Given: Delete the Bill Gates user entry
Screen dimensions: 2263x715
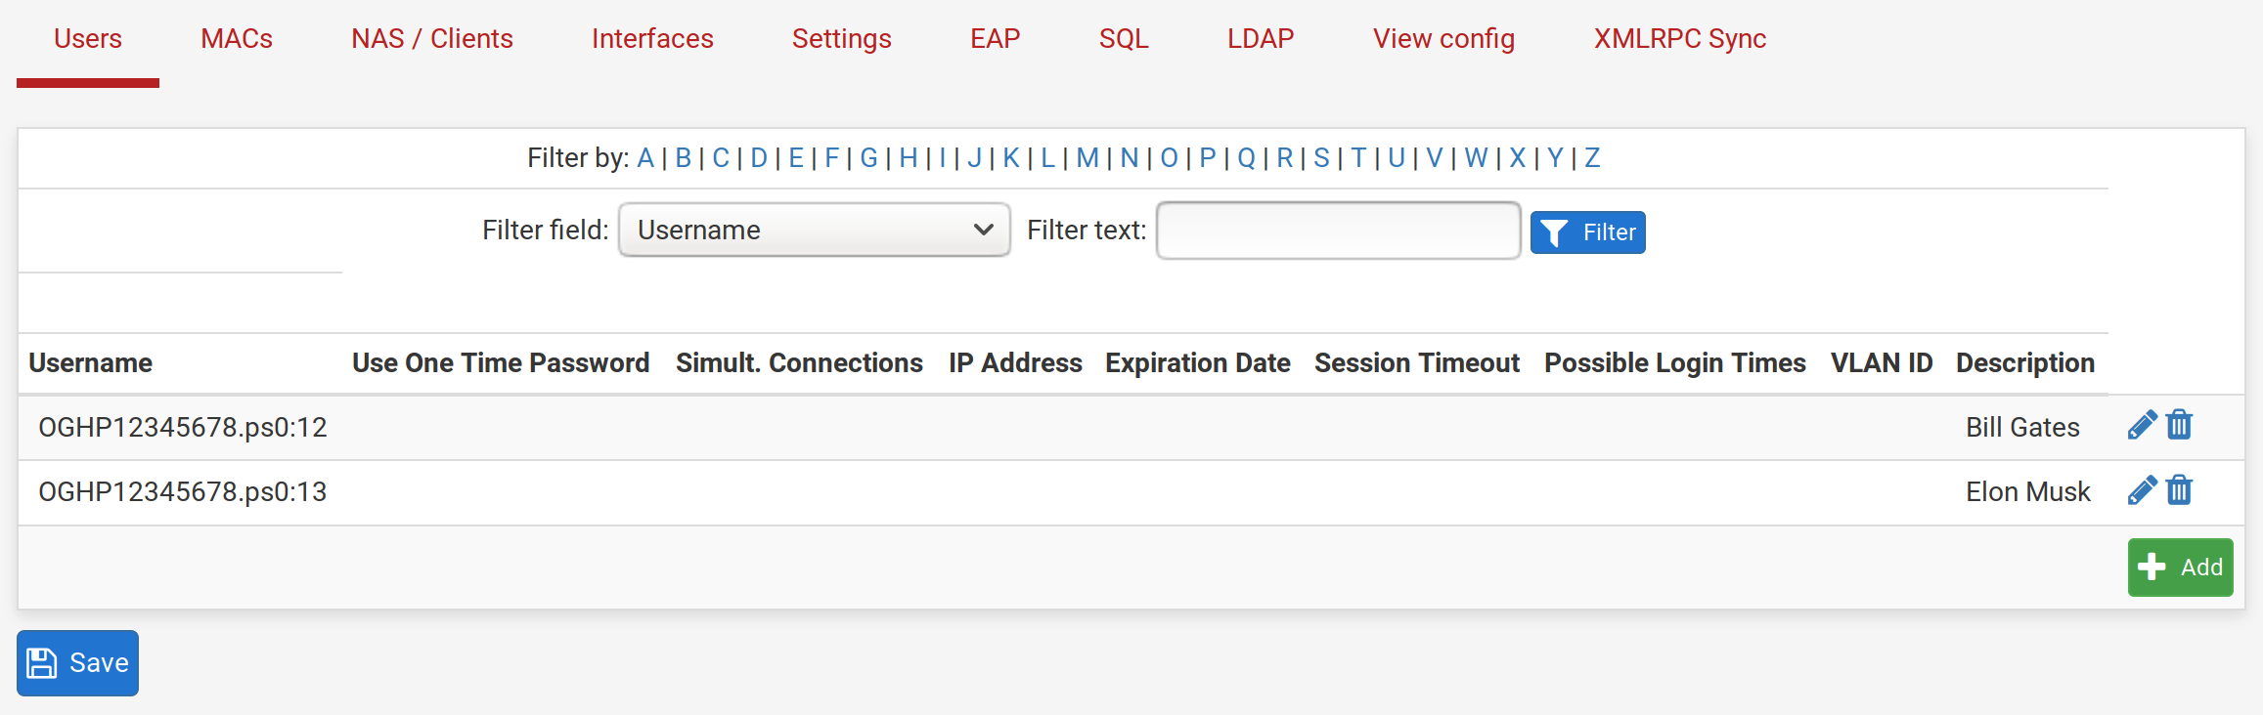Looking at the screenshot, I should [2179, 426].
